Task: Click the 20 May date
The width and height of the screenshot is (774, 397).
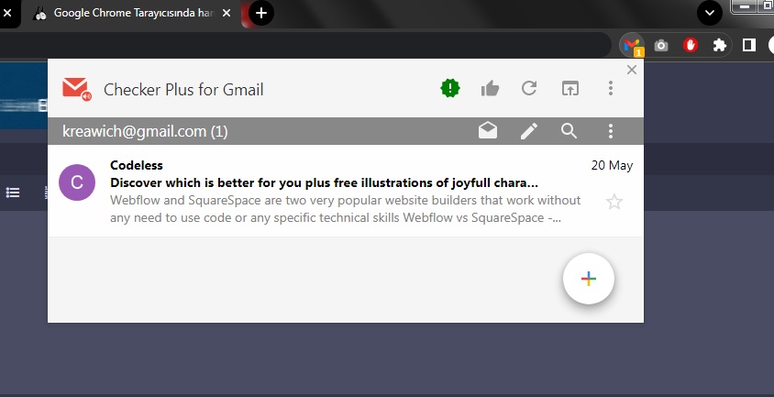Action: click(x=612, y=165)
